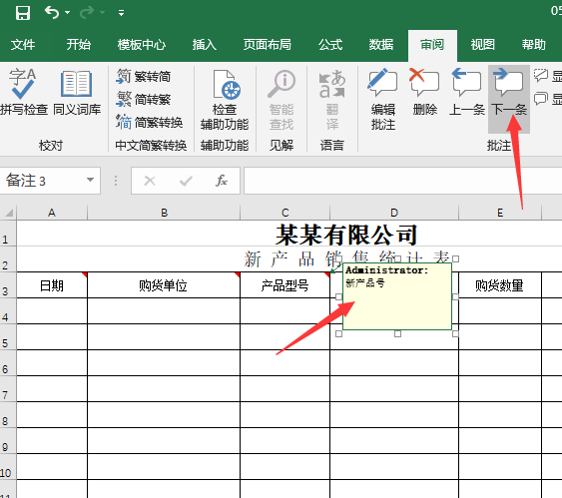Click inside the formula bar field
The height and width of the screenshot is (498, 562).
click(403, 181)
